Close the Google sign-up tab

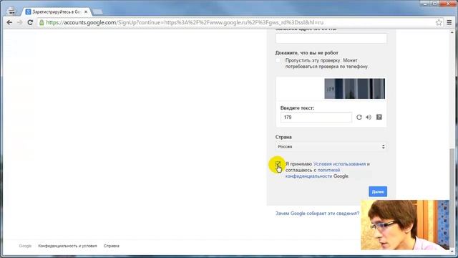(86, 12)
